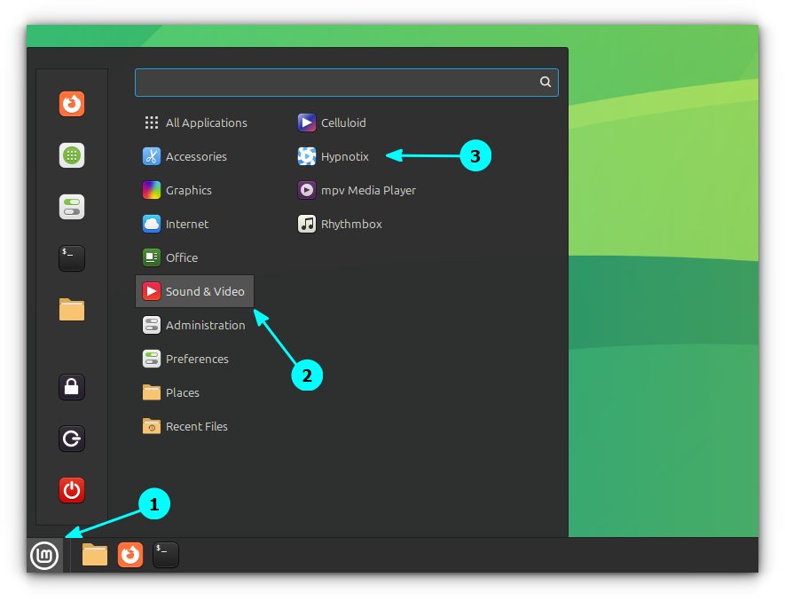Click the magnifier icon in the search bar

click(x=545, y=82)
